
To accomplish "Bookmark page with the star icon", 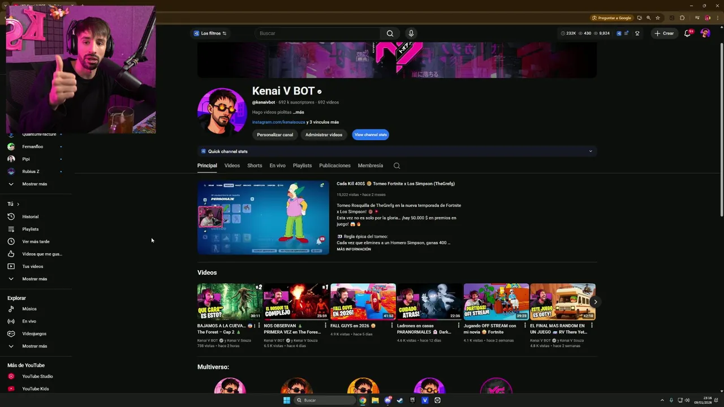I will (658, 18).
